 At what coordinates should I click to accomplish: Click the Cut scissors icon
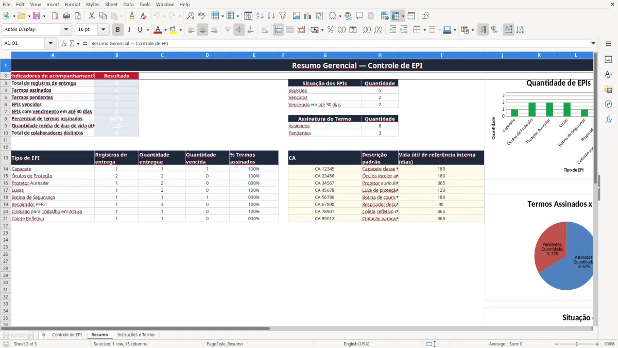(91, 16)
